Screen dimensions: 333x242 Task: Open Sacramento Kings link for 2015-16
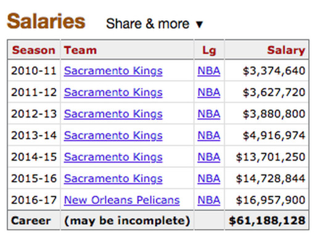tap(113, 179)
